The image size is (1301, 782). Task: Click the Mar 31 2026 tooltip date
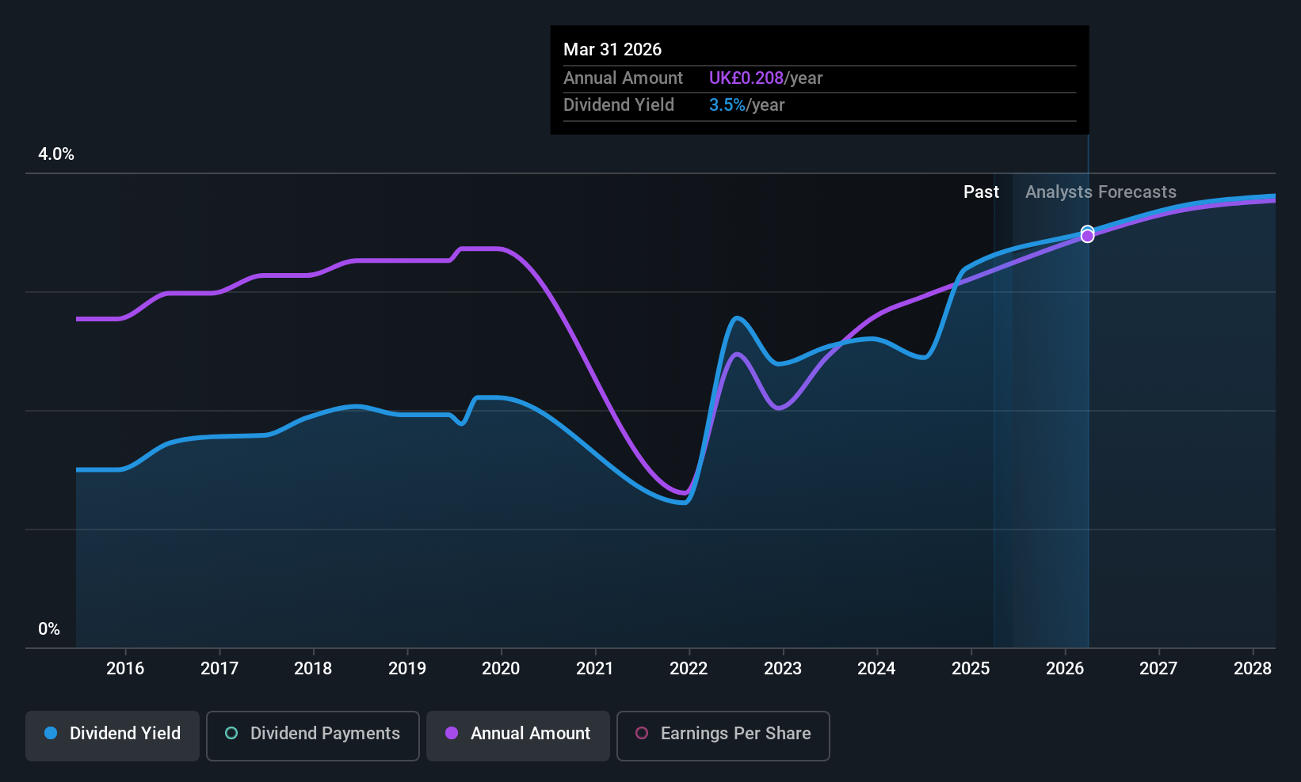[612, 50]
